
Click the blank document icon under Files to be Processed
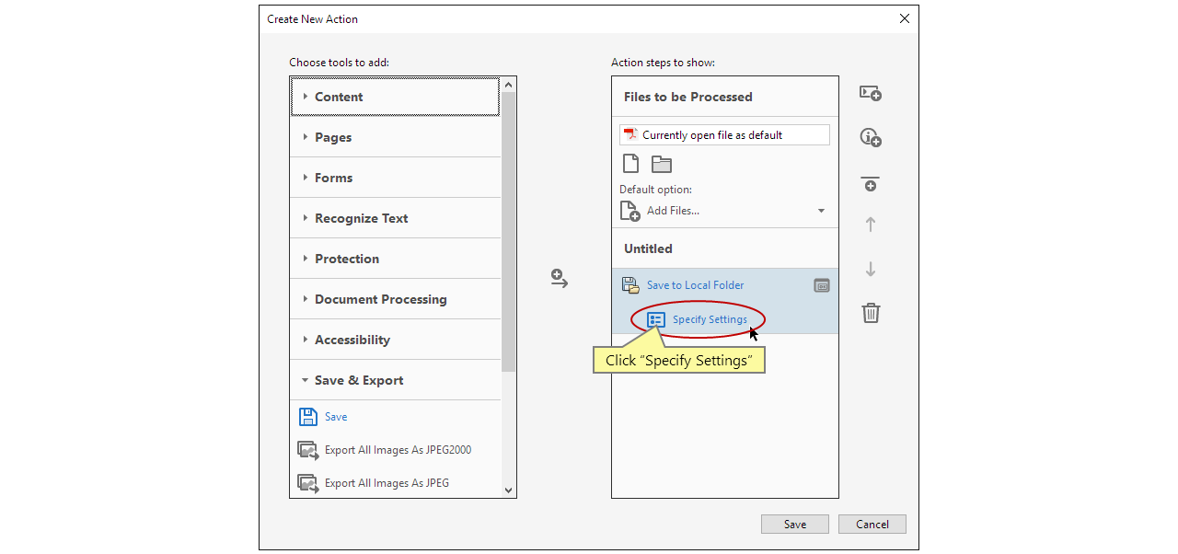point(630,162)
